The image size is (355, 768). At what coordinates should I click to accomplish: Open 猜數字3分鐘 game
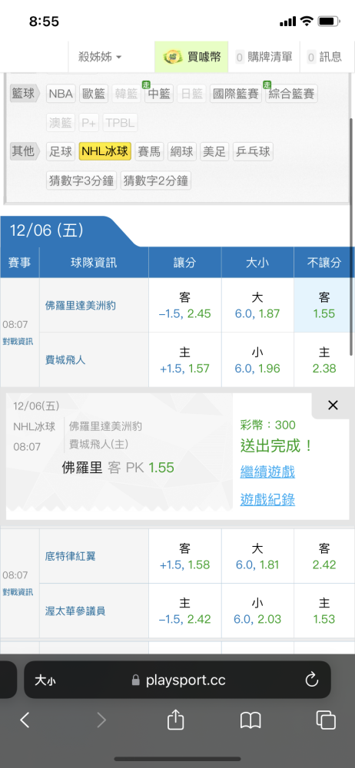point(82,180)
